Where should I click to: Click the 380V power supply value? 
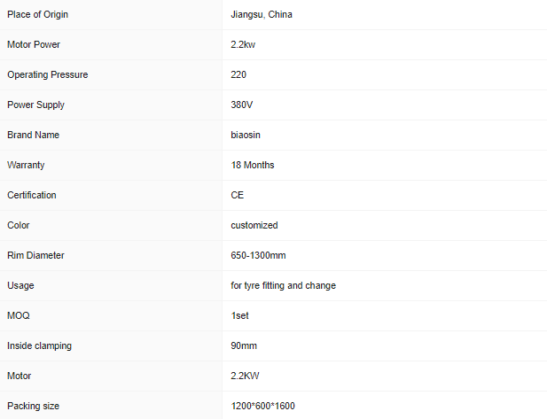[242, 105]
